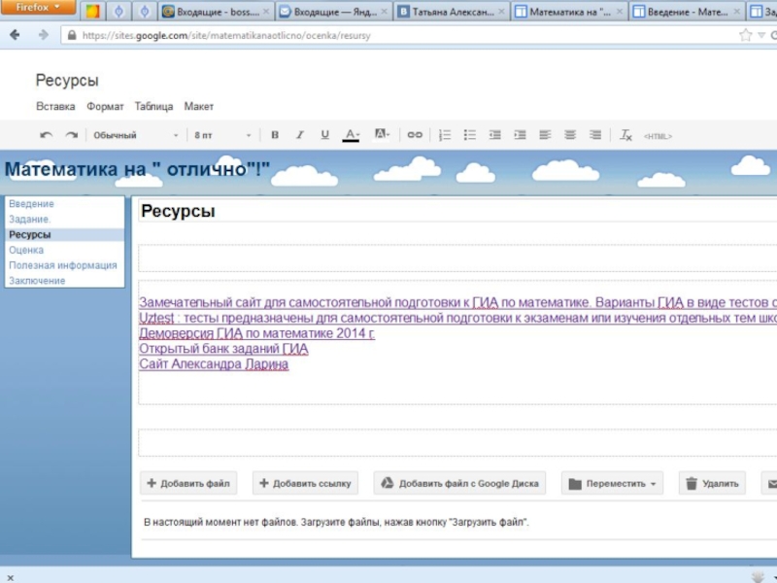
Task: Click the empty content block above links
Action: coord(457,257)
